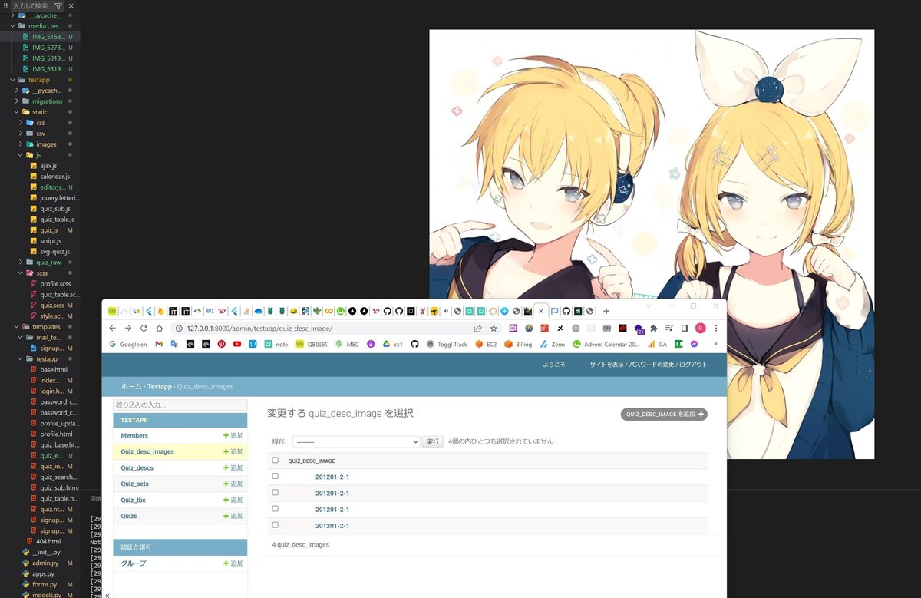Click the ホーム breadcrumb link
This screenshot has height=598, width=921.
pos(131,386)
